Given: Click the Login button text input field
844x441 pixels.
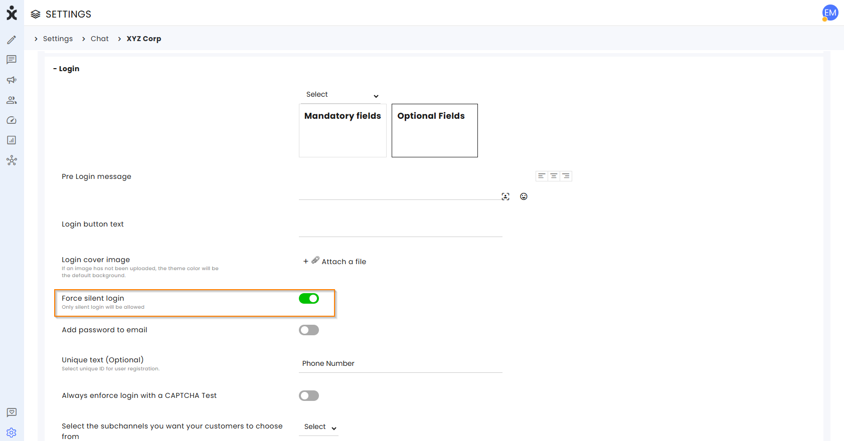Looking at the screenshot, I should point(401,228).
